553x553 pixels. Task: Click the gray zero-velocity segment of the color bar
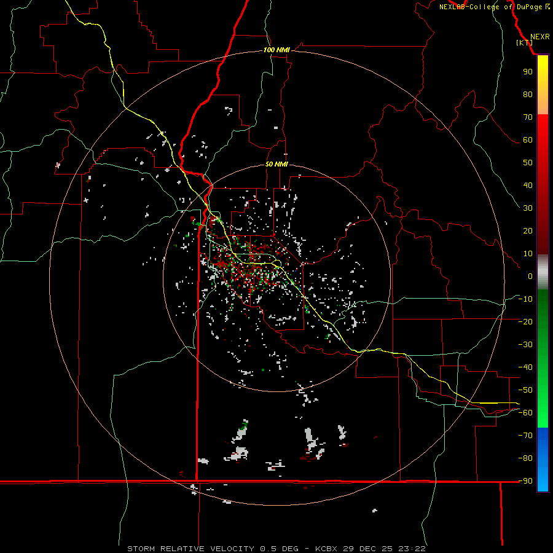[x=543, y=272]
